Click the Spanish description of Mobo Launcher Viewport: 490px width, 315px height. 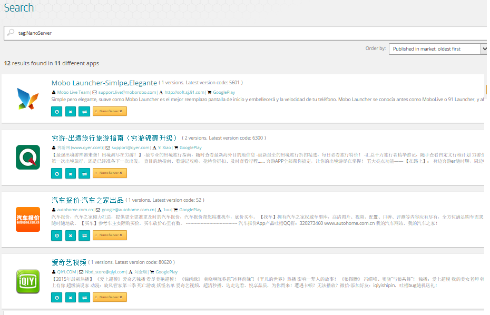[268, 100]
